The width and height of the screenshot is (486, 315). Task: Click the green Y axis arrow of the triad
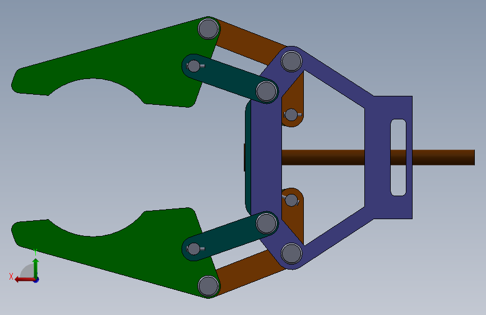(36, 267)
